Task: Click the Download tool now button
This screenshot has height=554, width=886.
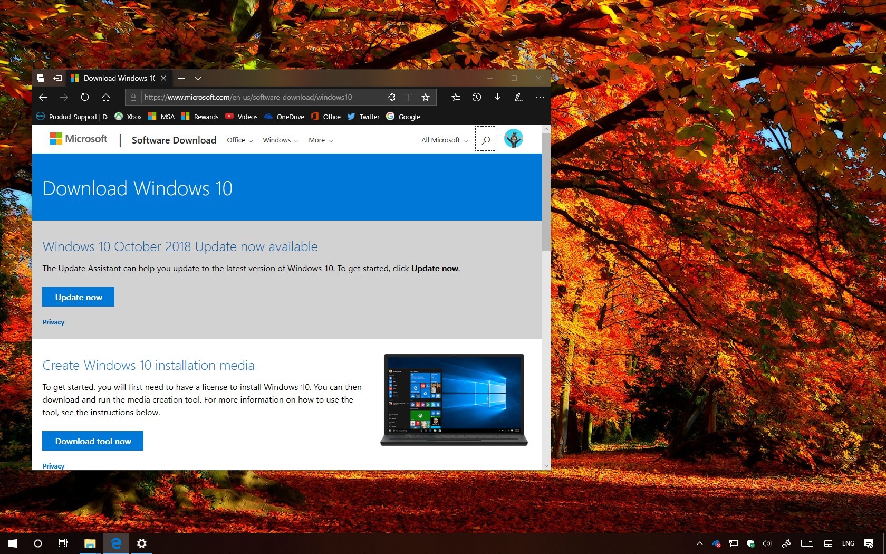Action: 93,441
